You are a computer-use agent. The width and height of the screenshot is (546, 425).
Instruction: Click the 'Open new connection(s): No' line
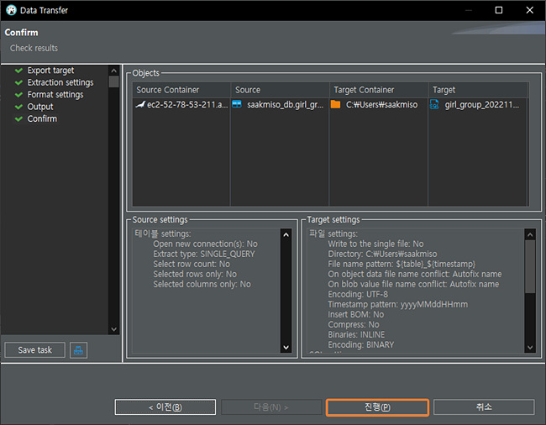[206, 244]
